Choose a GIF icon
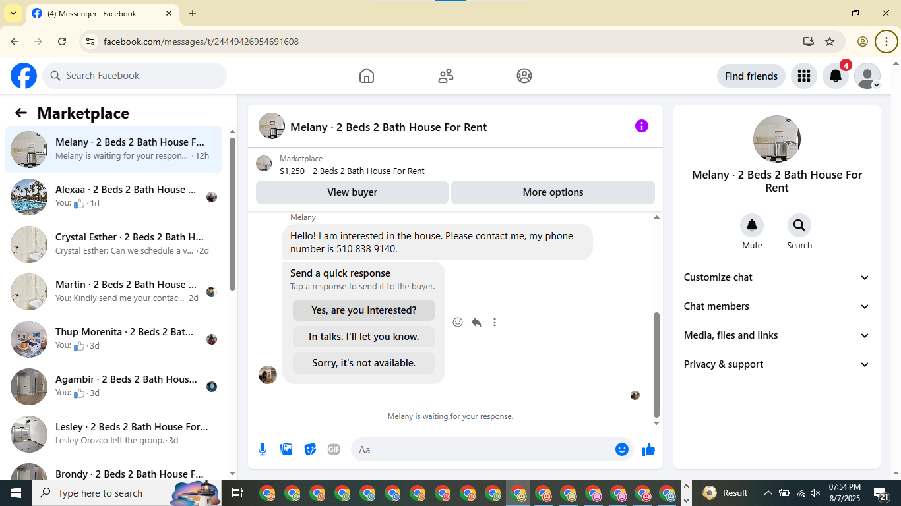 (x=334, y=449)
